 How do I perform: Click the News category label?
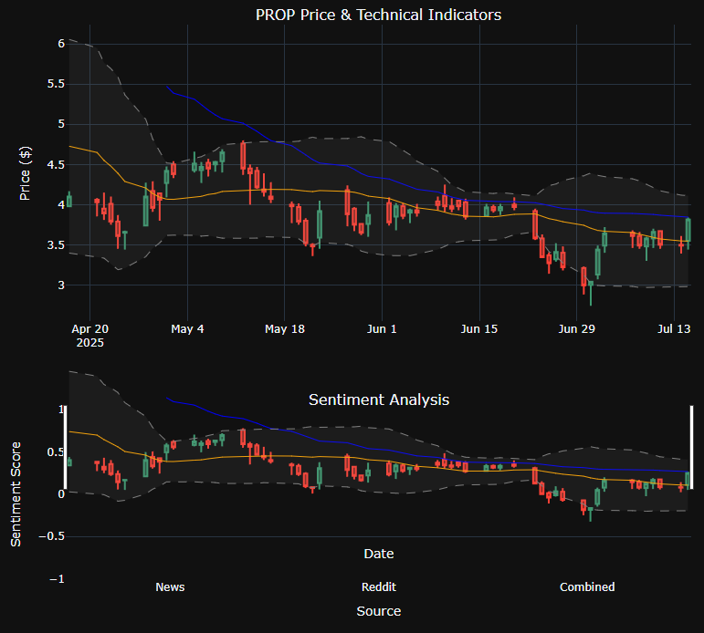(x=170, y=586)
